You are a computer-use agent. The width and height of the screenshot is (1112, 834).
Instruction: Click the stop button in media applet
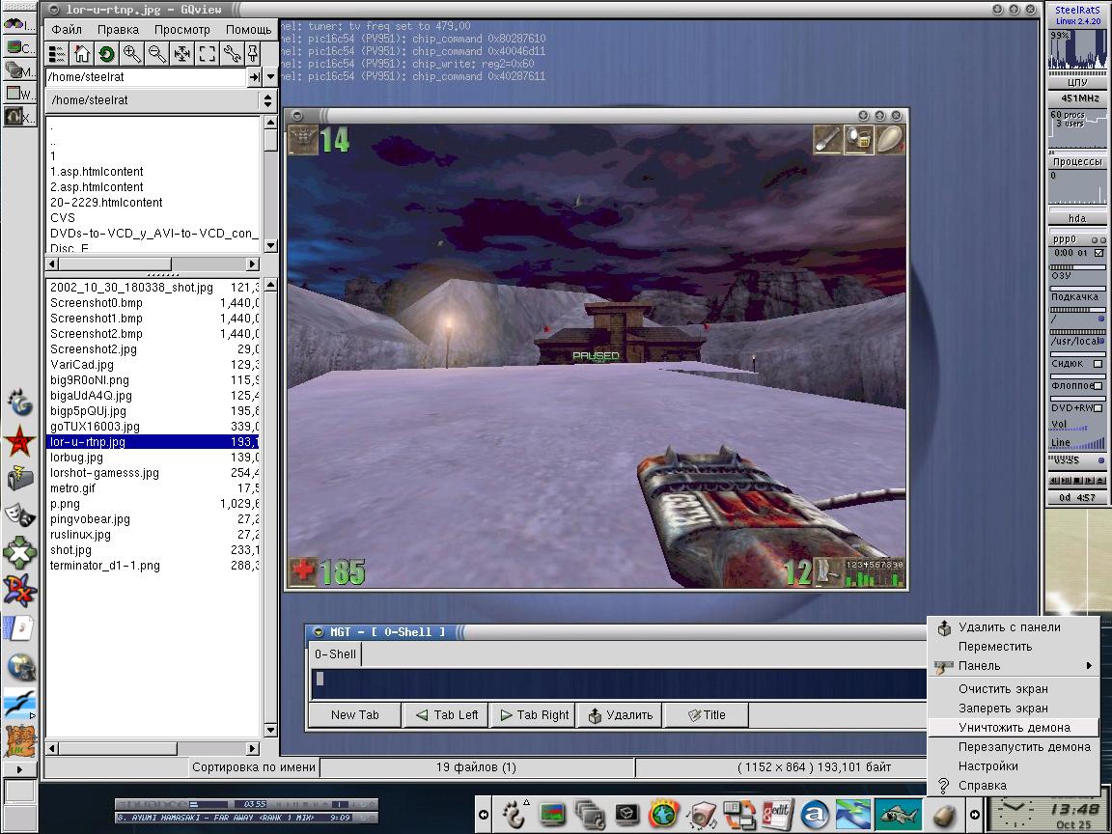click(x=1078, y=481)
